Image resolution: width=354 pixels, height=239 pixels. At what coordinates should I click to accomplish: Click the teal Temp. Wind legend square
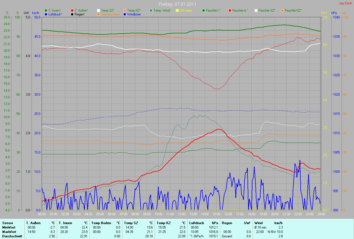[151, 10]
